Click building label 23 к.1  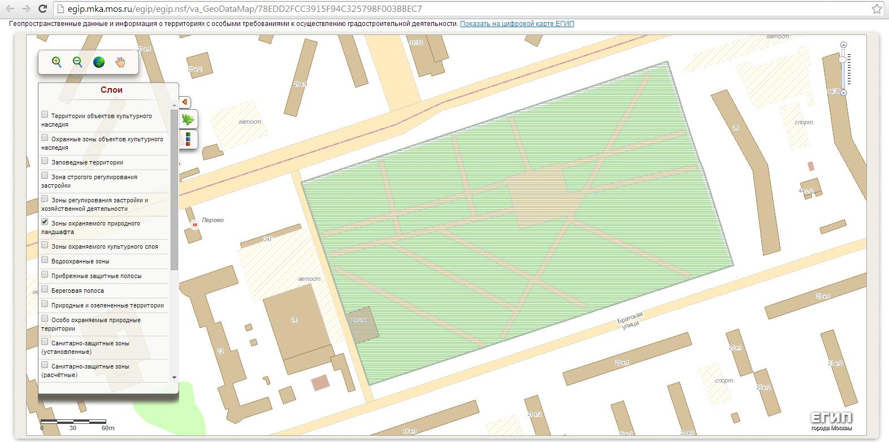coord(622,362)
